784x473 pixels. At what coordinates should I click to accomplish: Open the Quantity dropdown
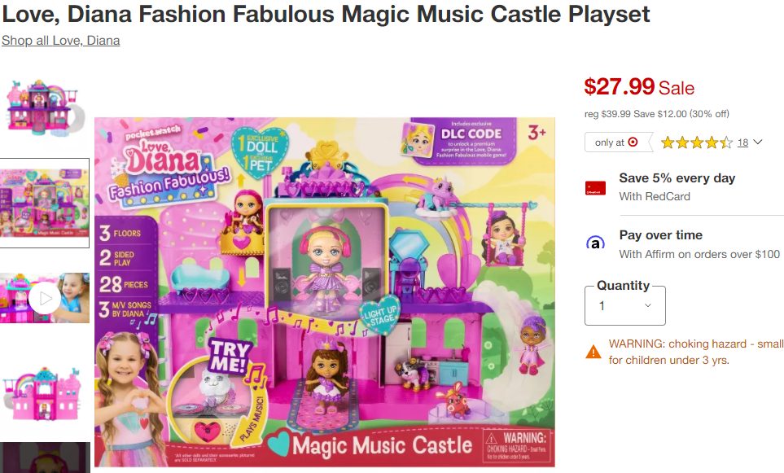coord(625,306)
